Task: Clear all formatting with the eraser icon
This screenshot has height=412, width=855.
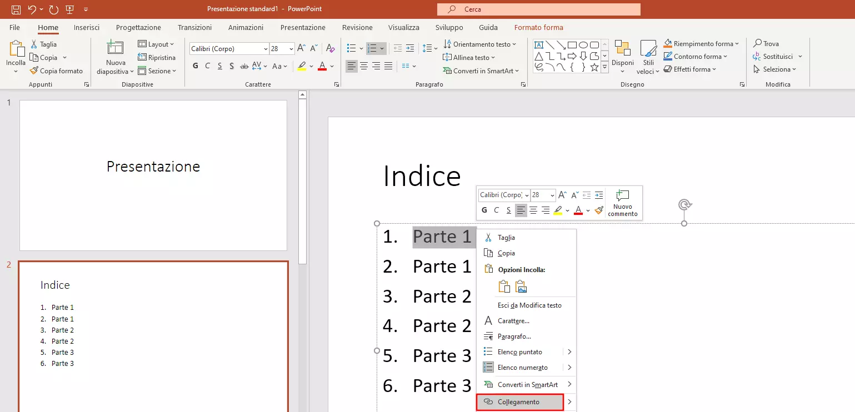Action: pos(331,49)
